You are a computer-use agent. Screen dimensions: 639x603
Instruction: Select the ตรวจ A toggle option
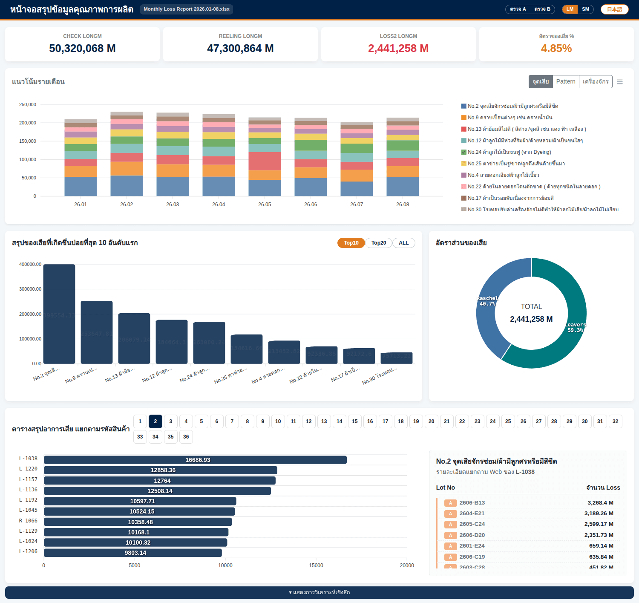pos(518,9)
